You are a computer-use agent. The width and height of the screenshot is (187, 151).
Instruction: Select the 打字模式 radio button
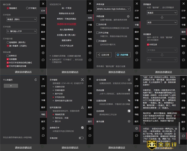(x=27, y=8)
